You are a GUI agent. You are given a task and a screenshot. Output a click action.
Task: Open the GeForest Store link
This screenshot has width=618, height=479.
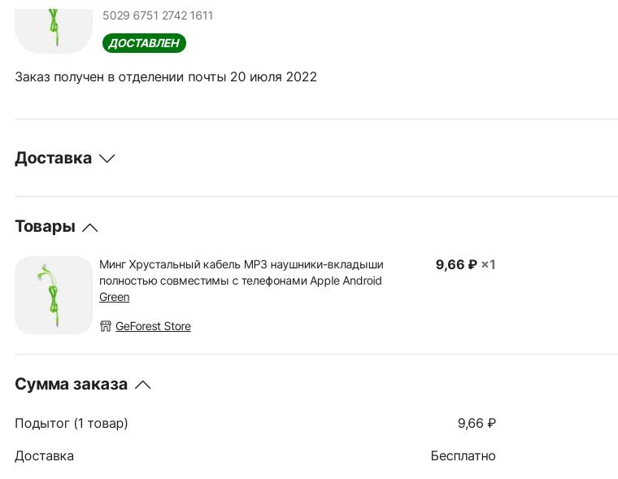click(x=153, y=326)
